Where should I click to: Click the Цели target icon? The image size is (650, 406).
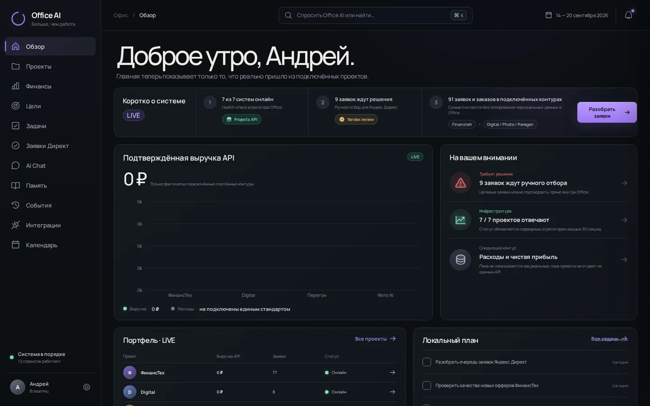click(x=15, y=106)
